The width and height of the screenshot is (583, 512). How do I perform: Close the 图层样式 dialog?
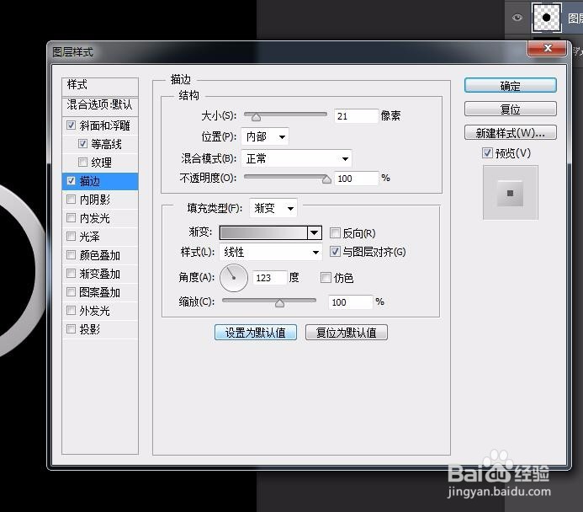click(x=547, y=48)
